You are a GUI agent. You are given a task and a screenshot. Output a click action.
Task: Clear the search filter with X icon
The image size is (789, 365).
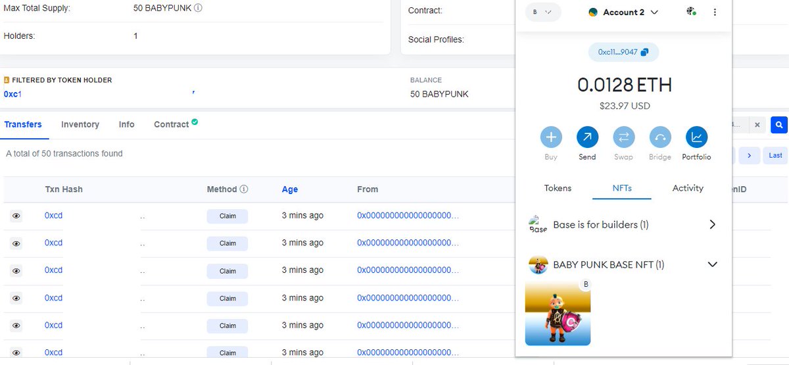pos(757,124)
